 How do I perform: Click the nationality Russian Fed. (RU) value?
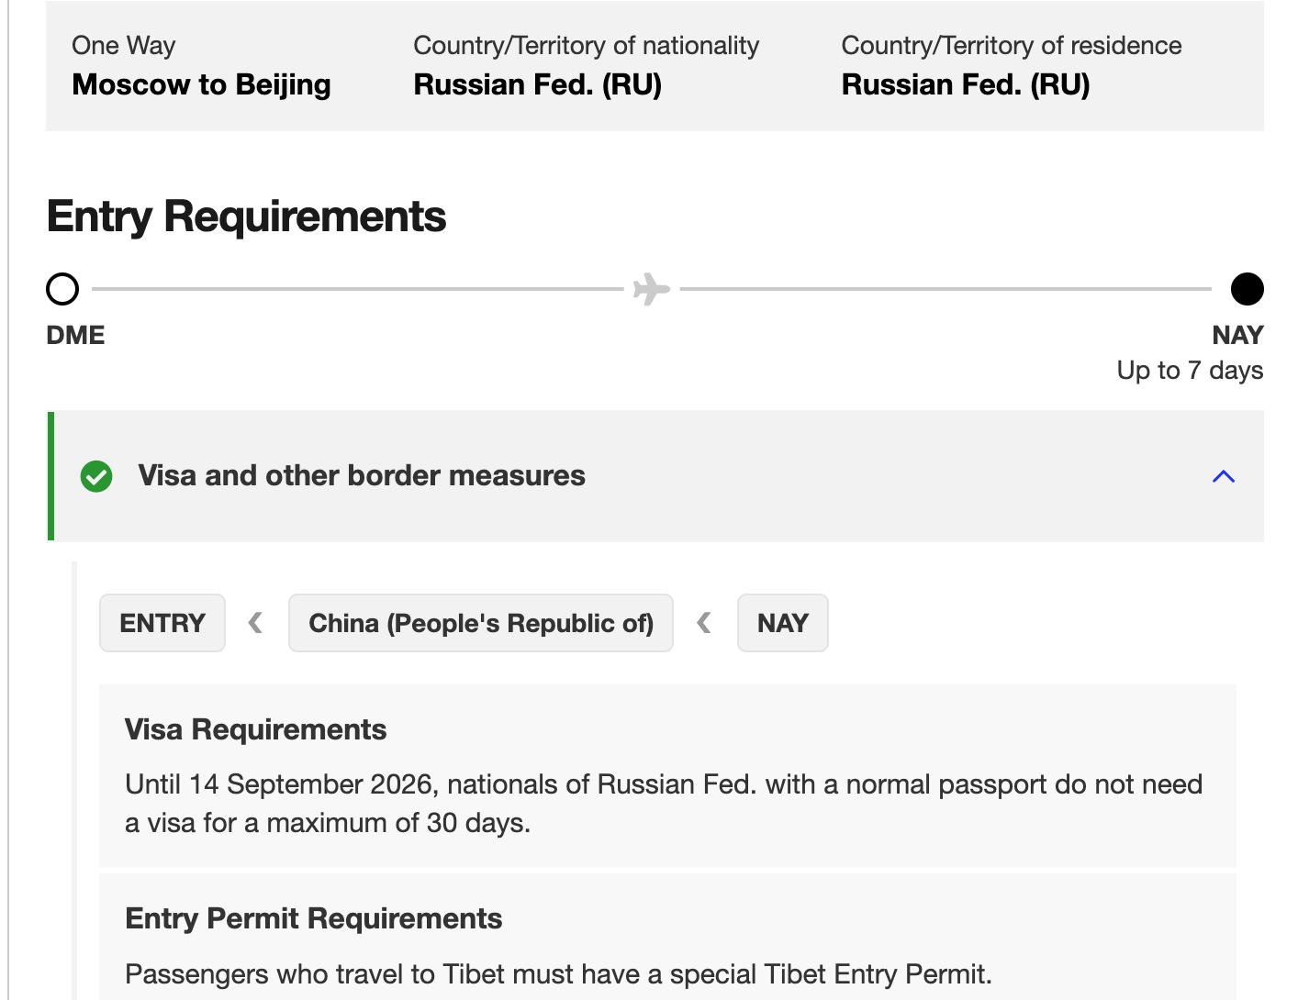click(537, 84)
